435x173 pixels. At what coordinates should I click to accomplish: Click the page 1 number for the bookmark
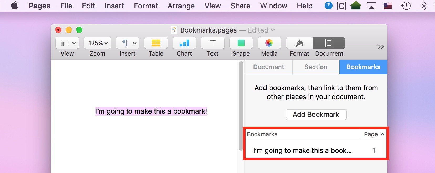pos(374,150)
